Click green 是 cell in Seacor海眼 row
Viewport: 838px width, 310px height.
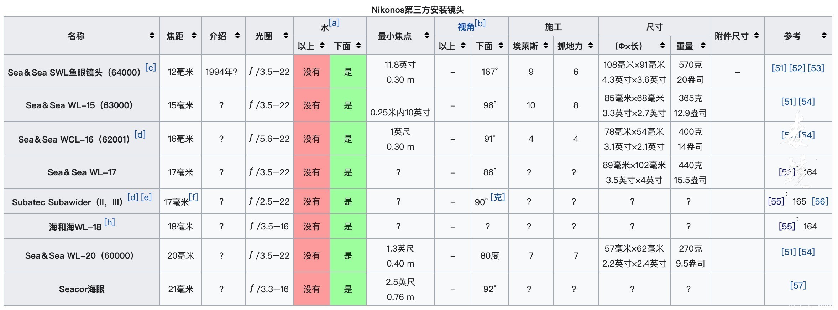pyautogui.click(x=348, y=289)
